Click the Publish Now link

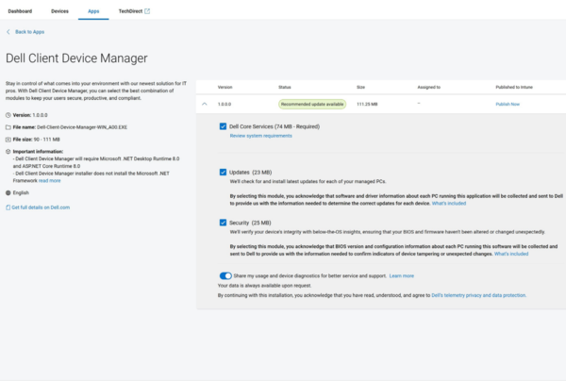tap(508, 104)
